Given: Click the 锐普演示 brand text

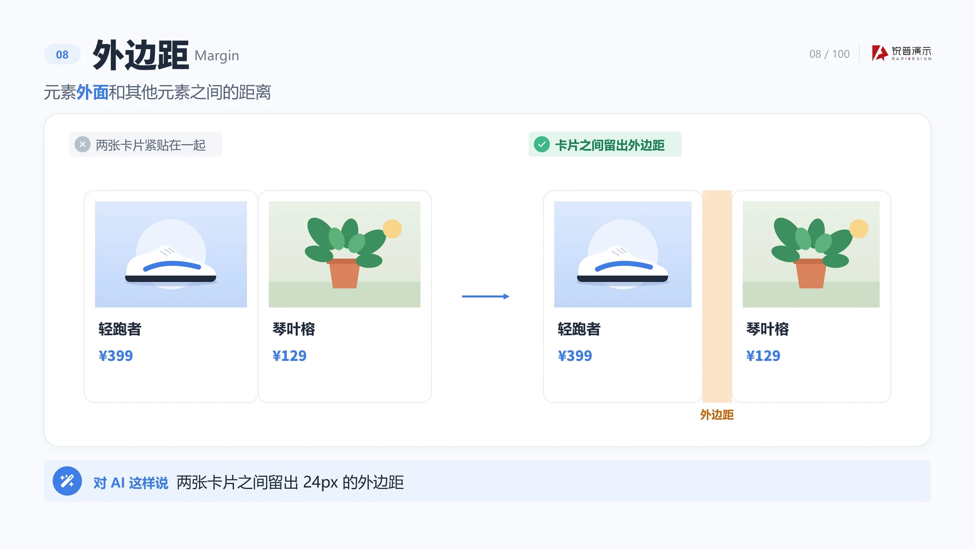Looking at the screenshot, I should [x=911, y=51].
